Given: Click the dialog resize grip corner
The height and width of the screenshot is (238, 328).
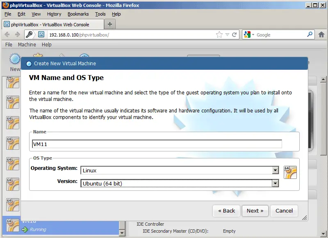Looking at the screenshot, I should pyautogui.click(x=304, y=218).
